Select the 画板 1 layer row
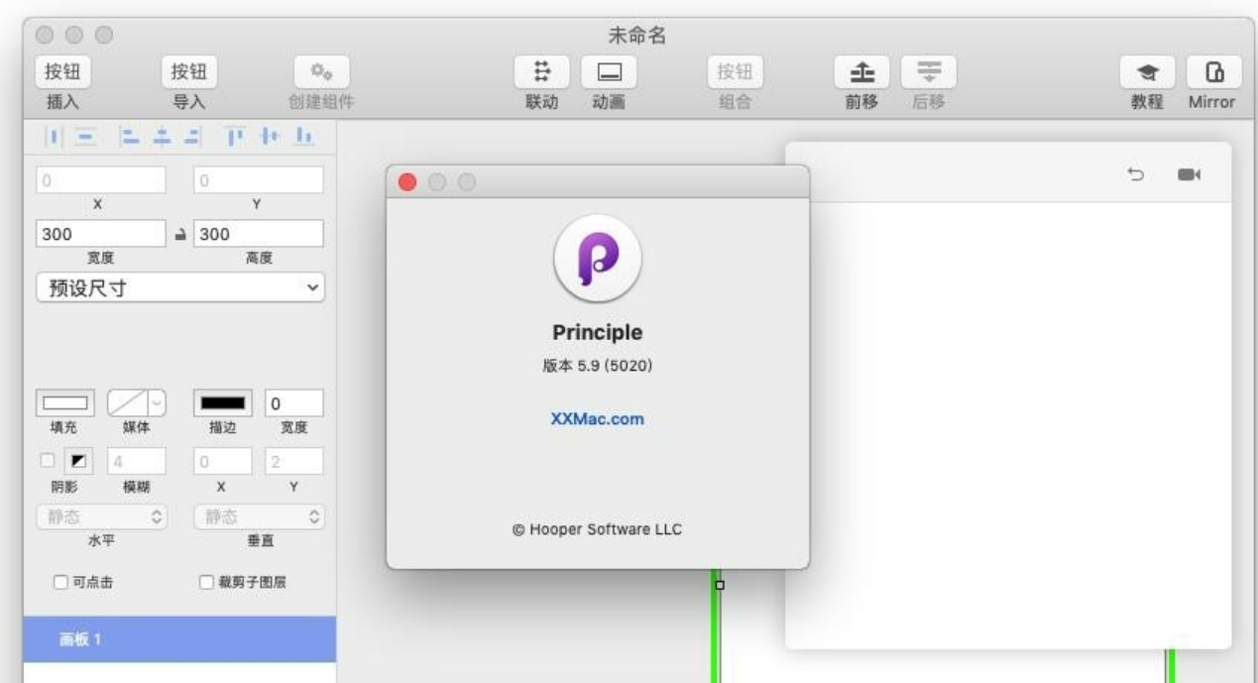 [x=179, y=639]
